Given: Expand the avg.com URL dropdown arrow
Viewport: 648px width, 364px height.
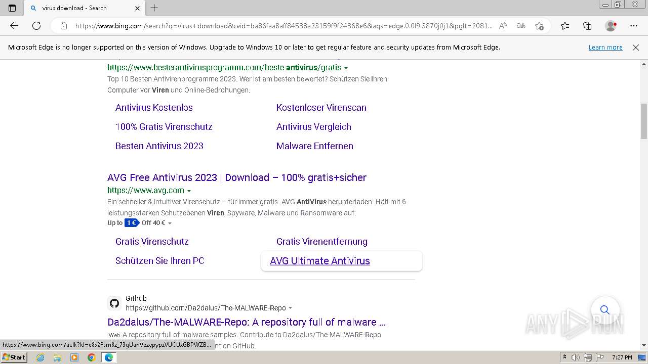Looking at the screenshot, I should (189, 191).
